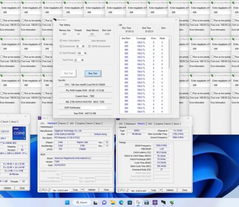Image resolution: width=239 pixels, height=207 pixels.
Task: Open the Chat app on taskbar
Action: point(104,203)
